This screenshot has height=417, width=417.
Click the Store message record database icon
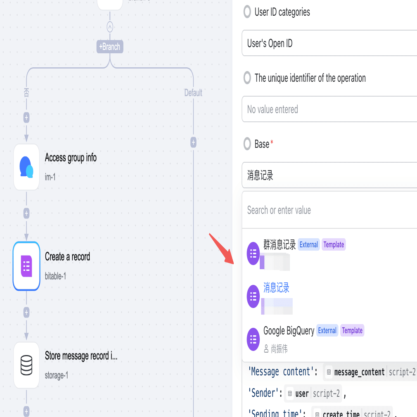(x=26, y=365)
